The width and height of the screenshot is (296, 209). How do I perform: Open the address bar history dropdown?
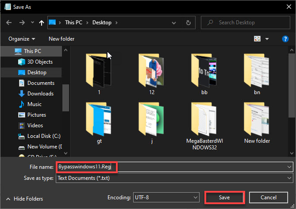point(174,23)
